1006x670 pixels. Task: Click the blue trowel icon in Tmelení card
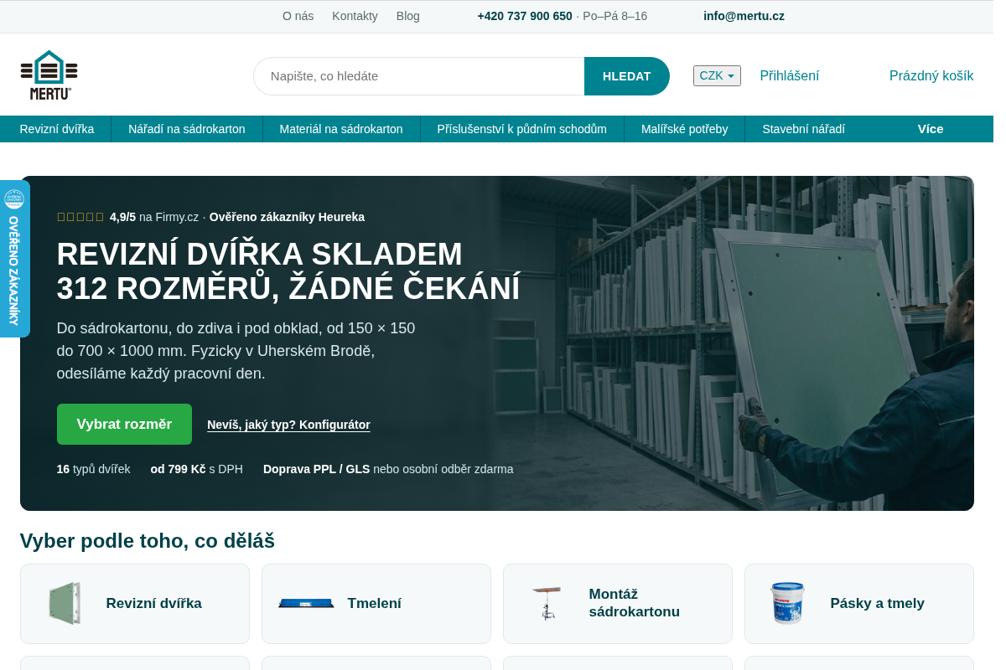pos(306,603)
